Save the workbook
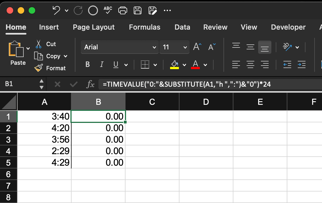322x203 pixels. click(137, 10)
